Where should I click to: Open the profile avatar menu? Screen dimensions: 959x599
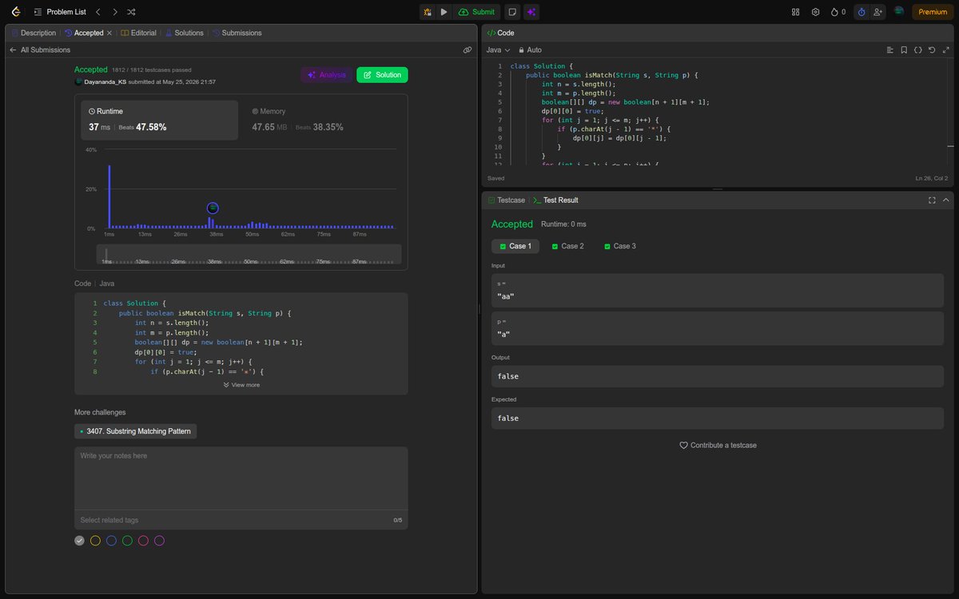(x=899, y=11)
